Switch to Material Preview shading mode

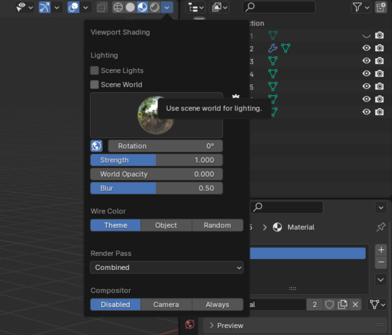pyautogui.click(x=143, y=7)
